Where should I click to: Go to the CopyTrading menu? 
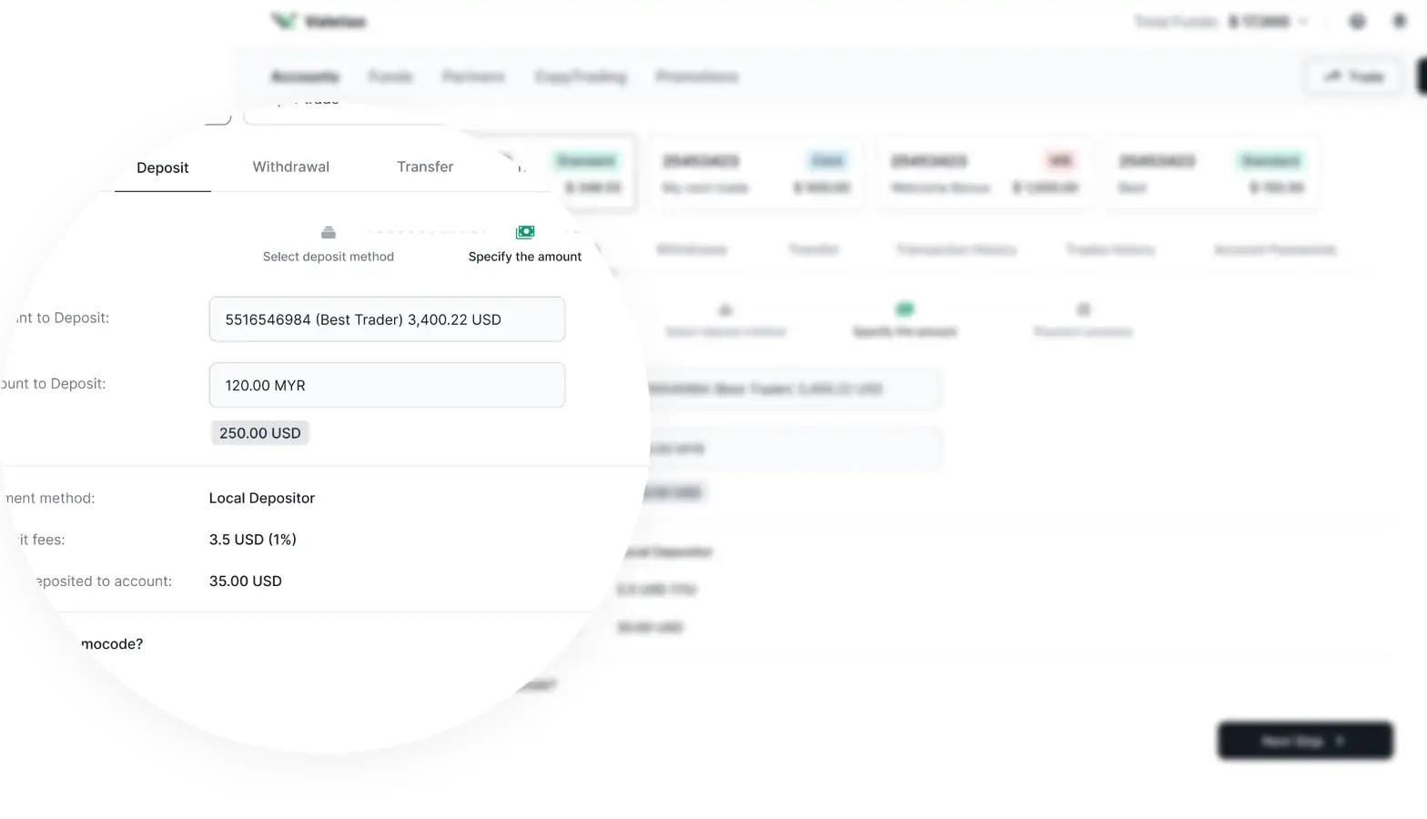click(581, 76)
